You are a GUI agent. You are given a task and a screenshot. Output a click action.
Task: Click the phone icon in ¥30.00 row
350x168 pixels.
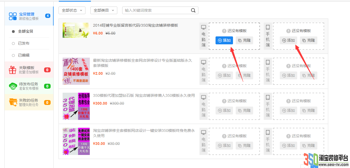pyautogui.click(x=268, y=132)
